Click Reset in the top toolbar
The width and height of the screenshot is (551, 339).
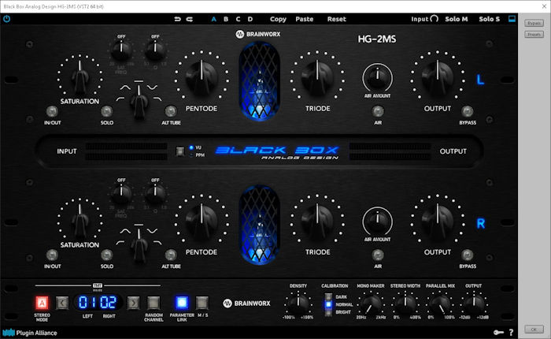tap(337, 19)
